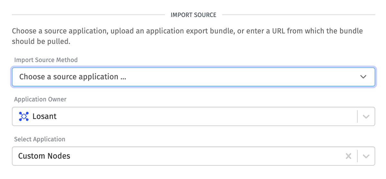The width and height of the screenshot is (386, 179).
Task: Expand Application Owner list via its arrow
Action: tap(366, 116)
